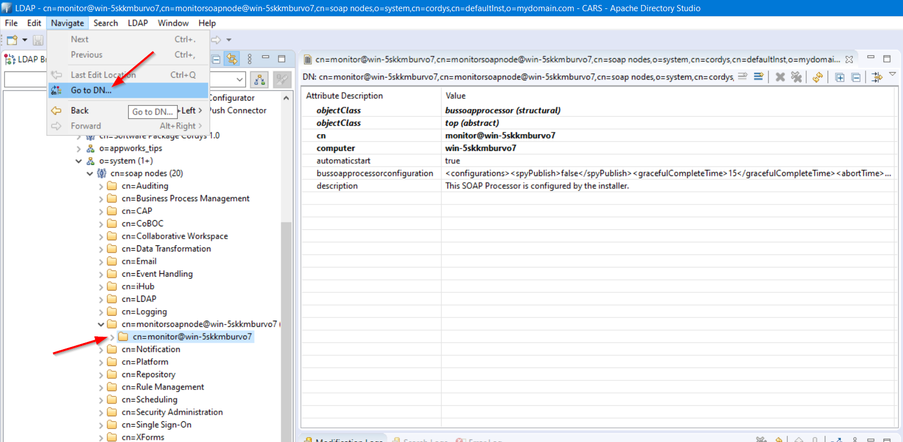Image resolution: width=903 pixels, height=442 pixels.
Task: Click Delete All Values icon in editor
Action: [796, 77]
